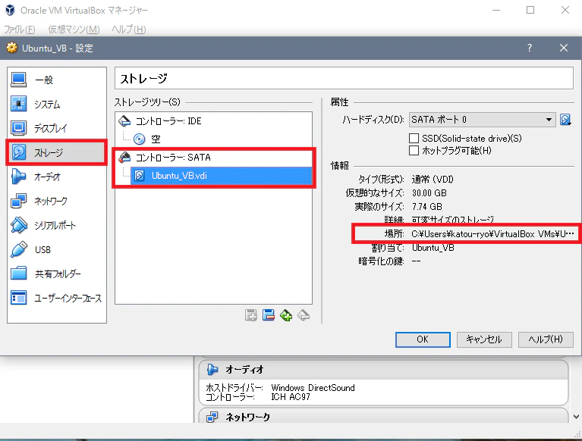Open the シリアルポート settings category
The height and width of the screenshot is (441, 582).
pyautogui.click(x=57, y=225)
